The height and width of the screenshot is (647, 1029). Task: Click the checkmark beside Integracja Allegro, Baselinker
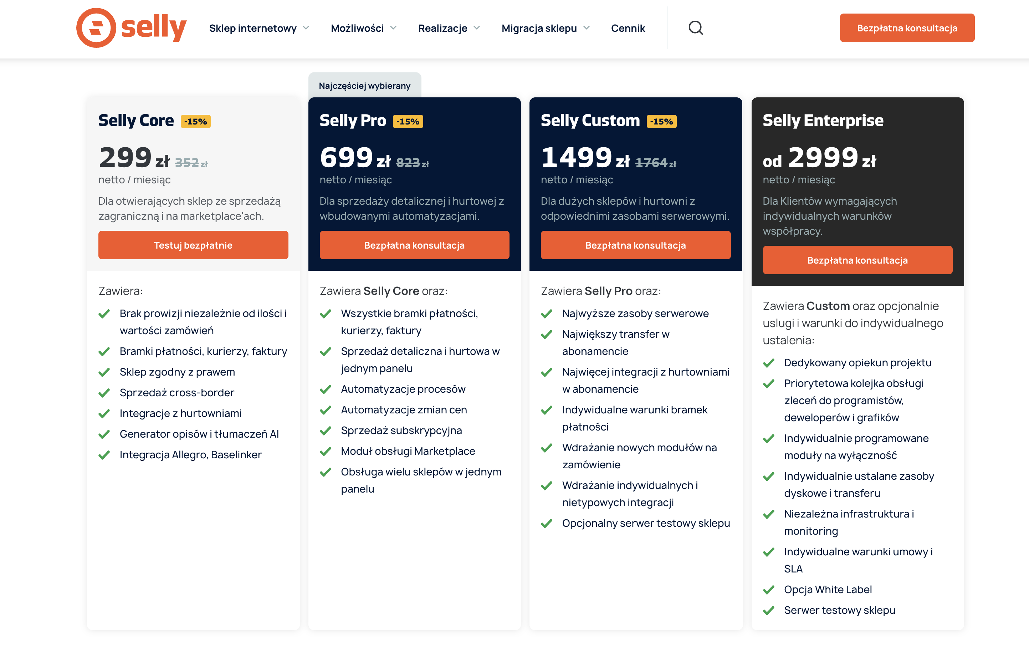[104, 455]
